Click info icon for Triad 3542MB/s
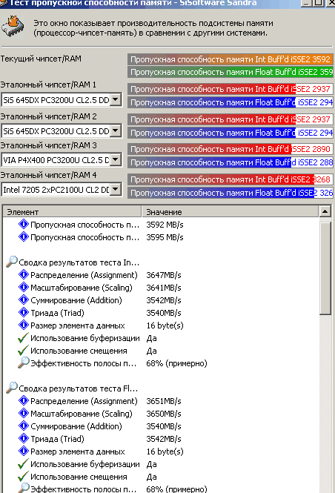 click(x=24, y=439)
